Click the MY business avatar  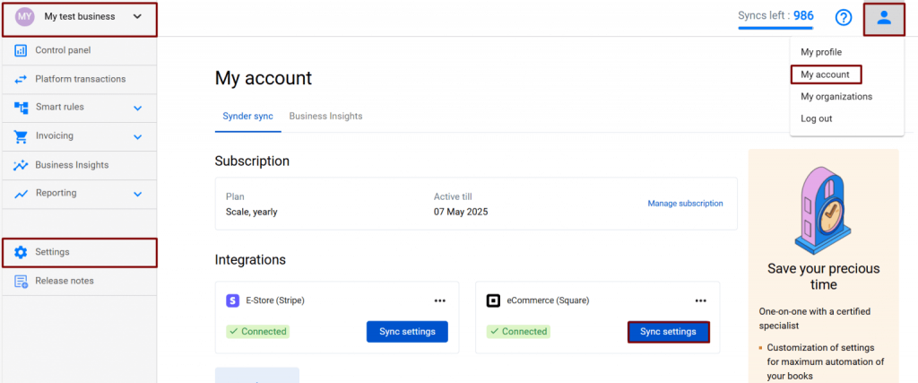coord(25,16)
